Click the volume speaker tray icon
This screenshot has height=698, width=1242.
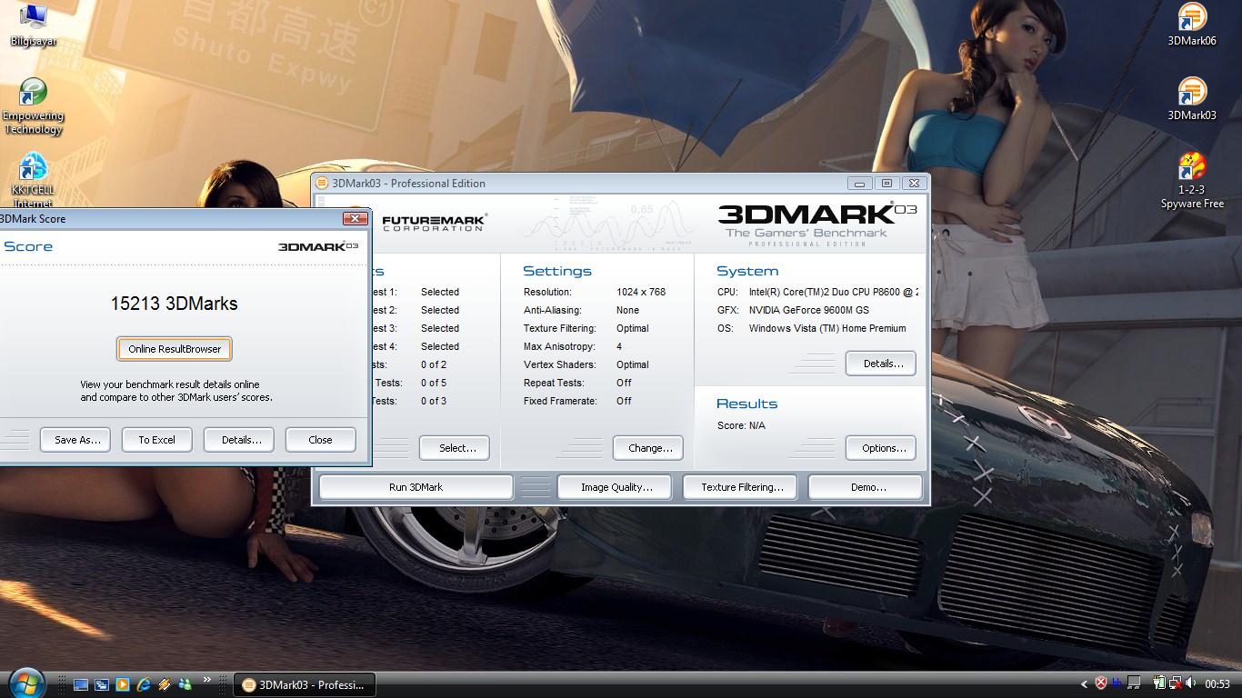(x=1190, y=683)
